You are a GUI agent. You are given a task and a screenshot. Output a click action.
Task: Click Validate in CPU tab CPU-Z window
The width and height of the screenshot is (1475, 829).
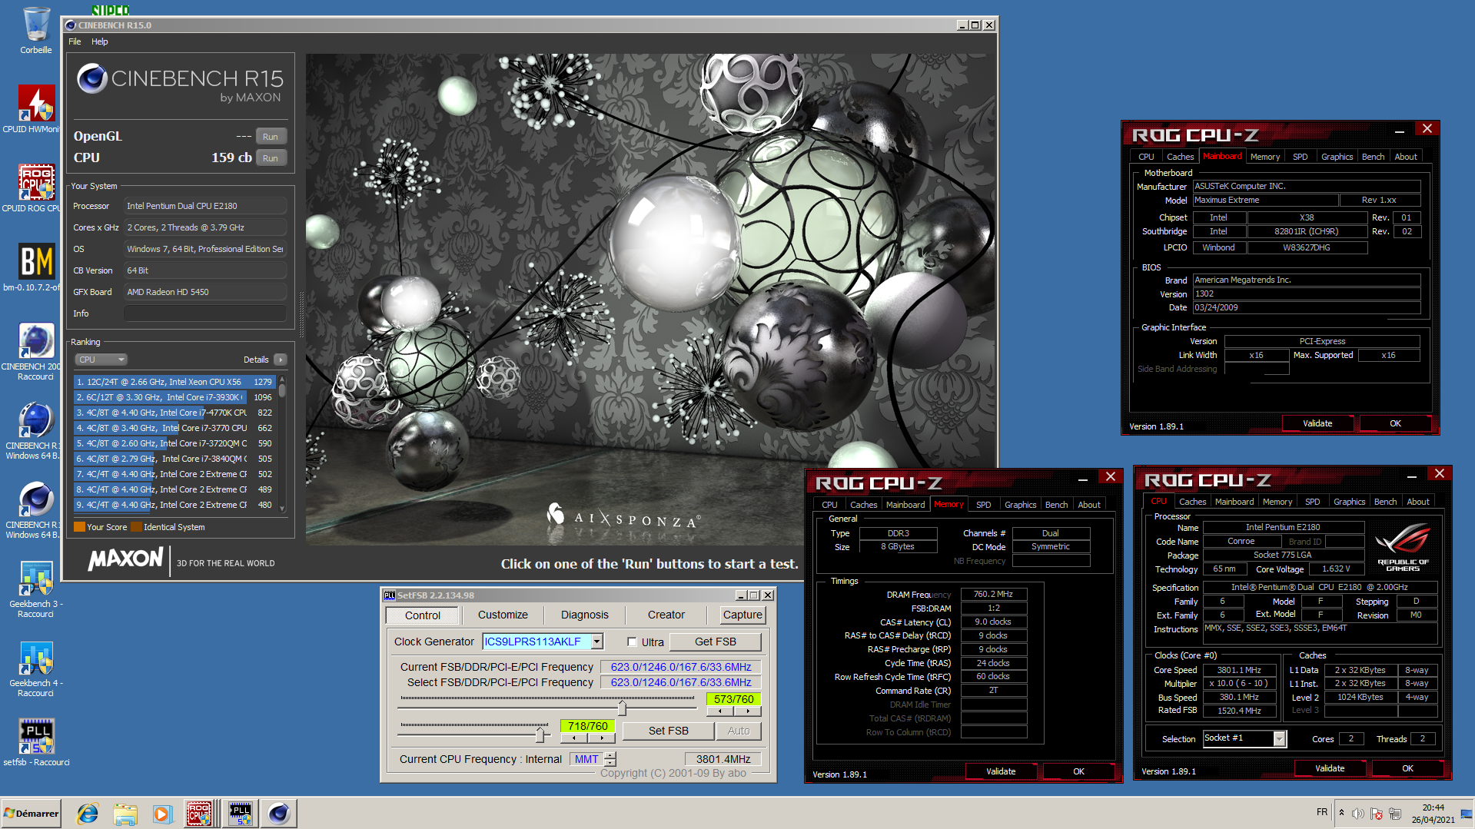click(x=1330, y=768)
